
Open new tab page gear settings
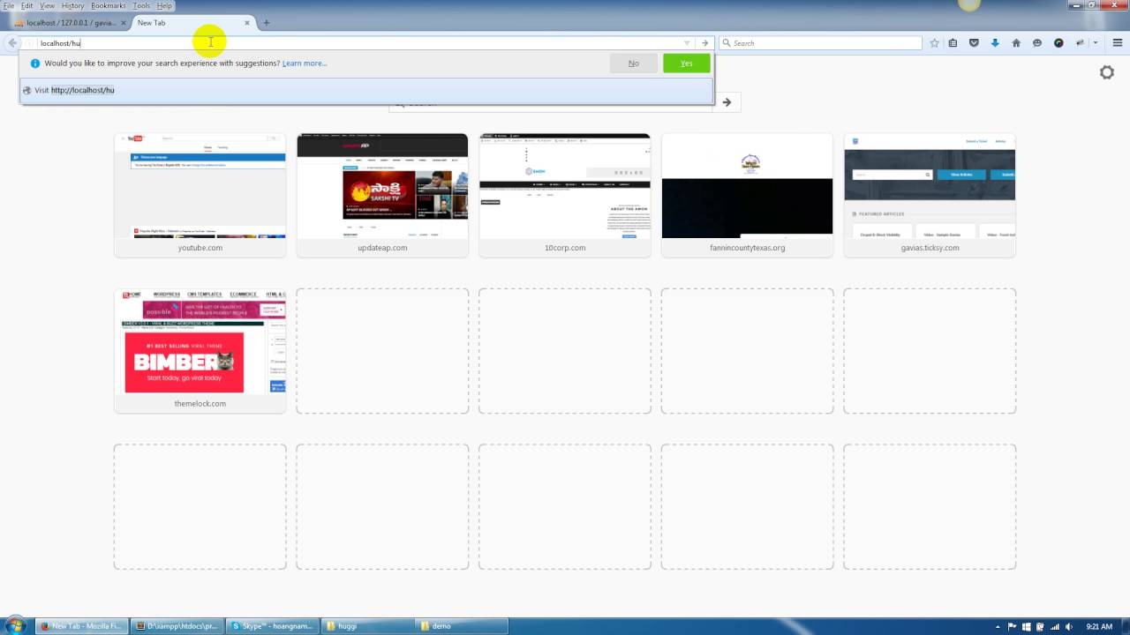tap(1107, 72)
